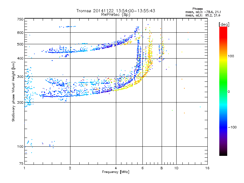Click the y-axis tick label "100" at left
The height and width of the screenshot is (183, 244).
20,147
